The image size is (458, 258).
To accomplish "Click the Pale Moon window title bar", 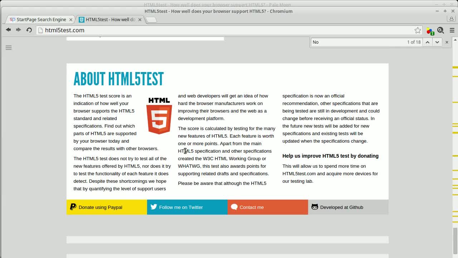I will [x=218, y=4].
